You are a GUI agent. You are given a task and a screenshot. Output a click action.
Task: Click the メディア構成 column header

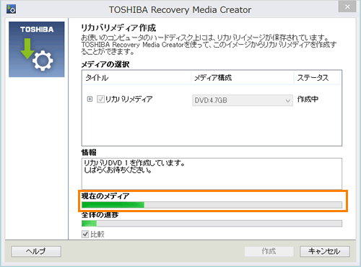[x=243, y=78]
